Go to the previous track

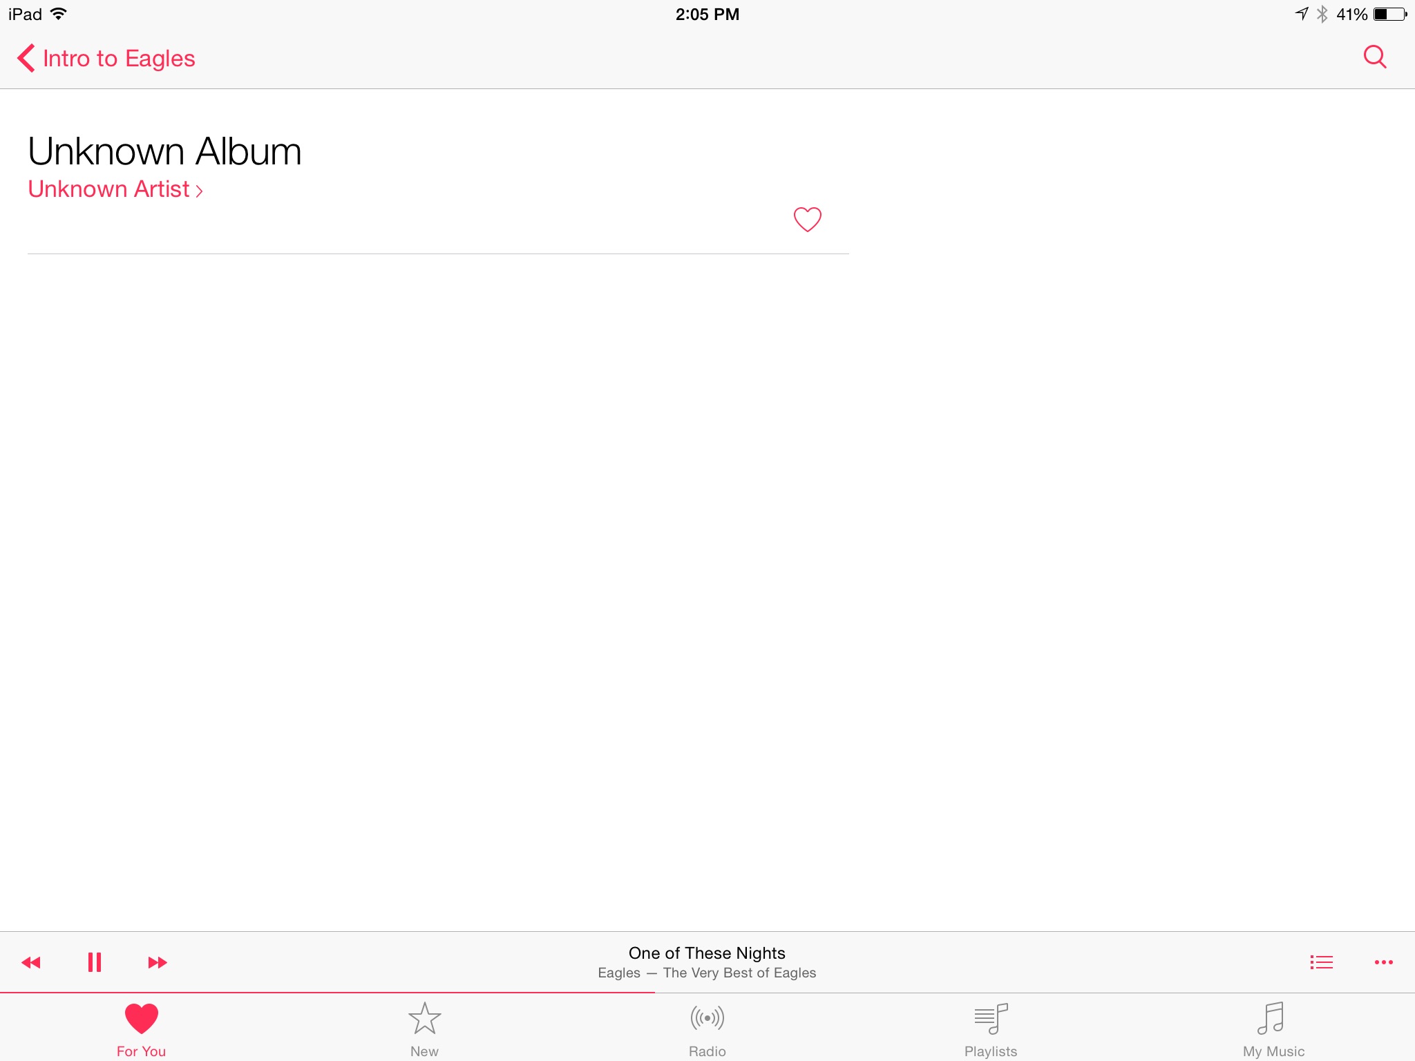click(x=31, y=962)
